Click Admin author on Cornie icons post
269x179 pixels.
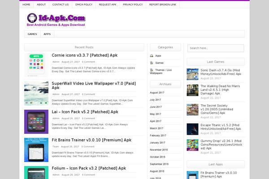56,62
